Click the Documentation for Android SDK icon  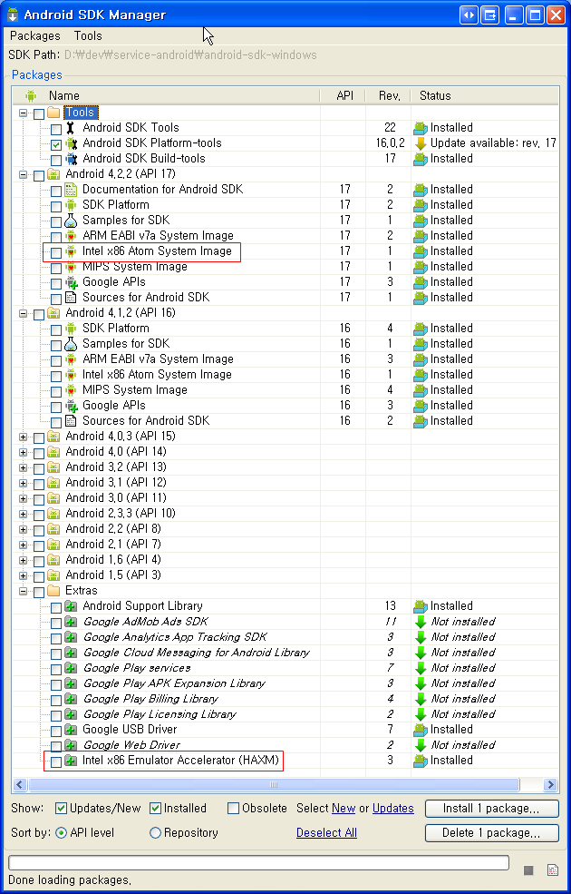tap(71, 190)
